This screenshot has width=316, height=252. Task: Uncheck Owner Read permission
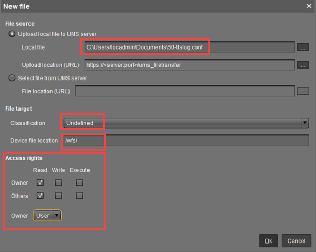pos(40,182)
